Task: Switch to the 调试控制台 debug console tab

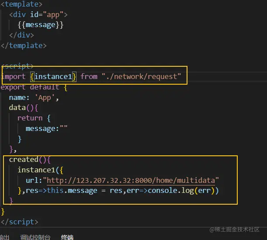Action: click(x=35, y=237)
